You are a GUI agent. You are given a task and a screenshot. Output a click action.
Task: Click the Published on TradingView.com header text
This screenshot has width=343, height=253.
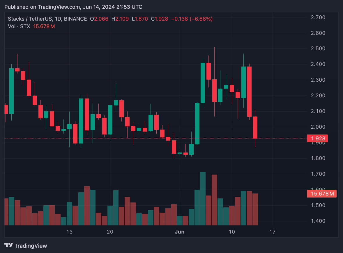coord(73,7)
